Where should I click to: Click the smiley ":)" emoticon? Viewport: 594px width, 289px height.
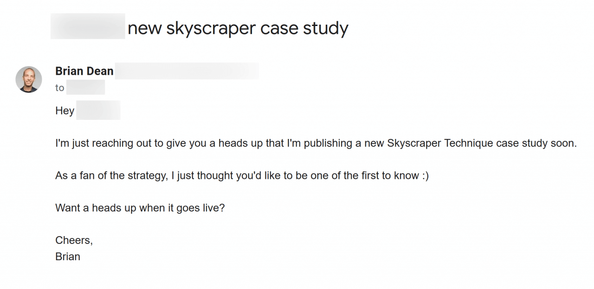click(x=425, y=176)
